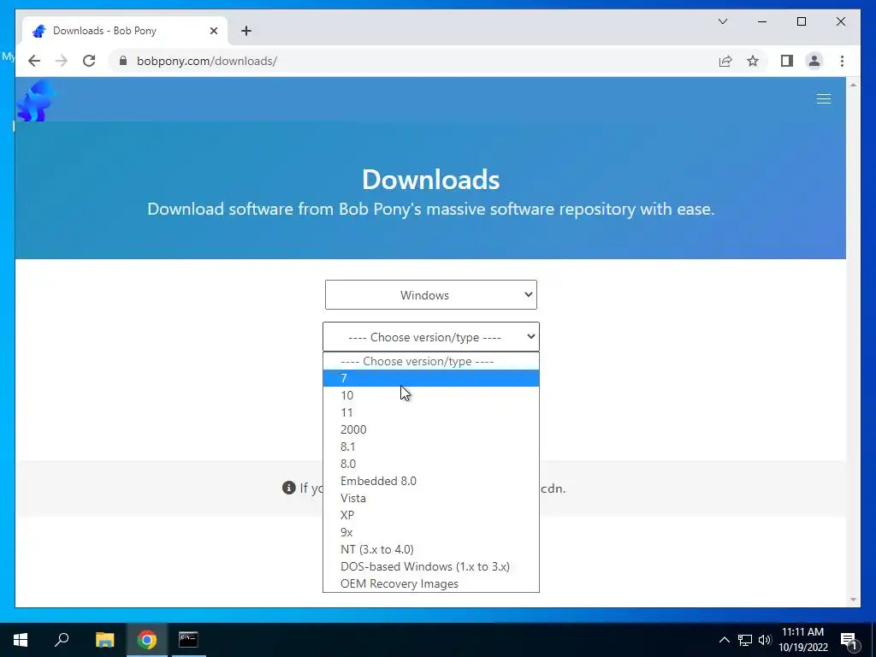Click the page scrollbar down arrow
876x657 pixels.
[853, 600]
